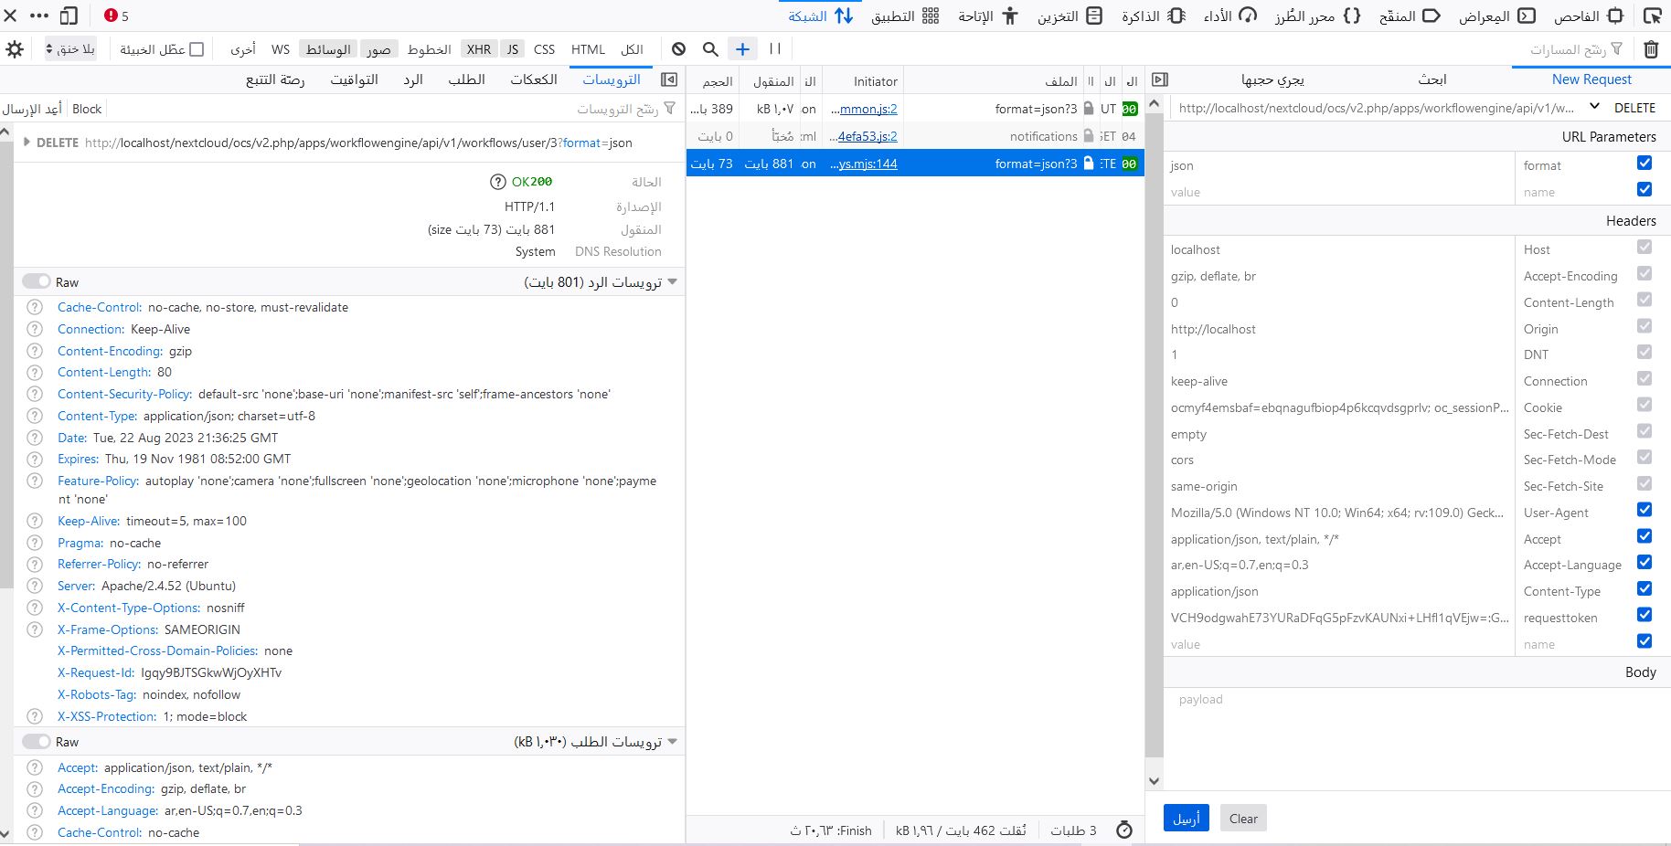Filter requests by XHR
The image size is (1671, 846).
click(479, 49)
